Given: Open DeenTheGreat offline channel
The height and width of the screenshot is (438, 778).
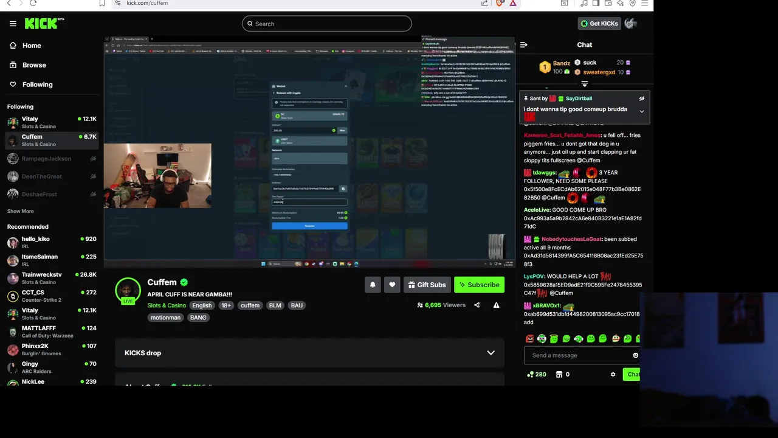Looking at the screenshot, I should (x=51, y=176).
